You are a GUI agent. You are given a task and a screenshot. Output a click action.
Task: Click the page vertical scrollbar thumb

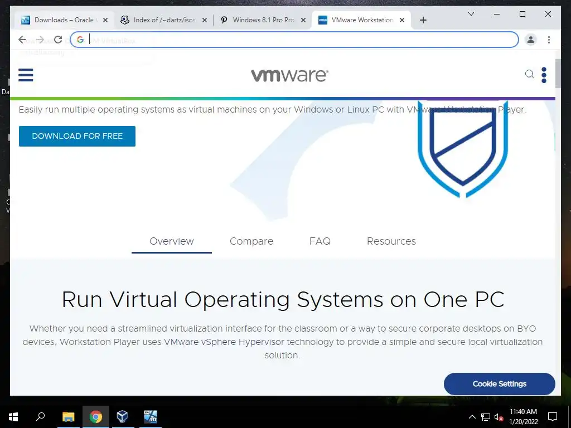558,73
